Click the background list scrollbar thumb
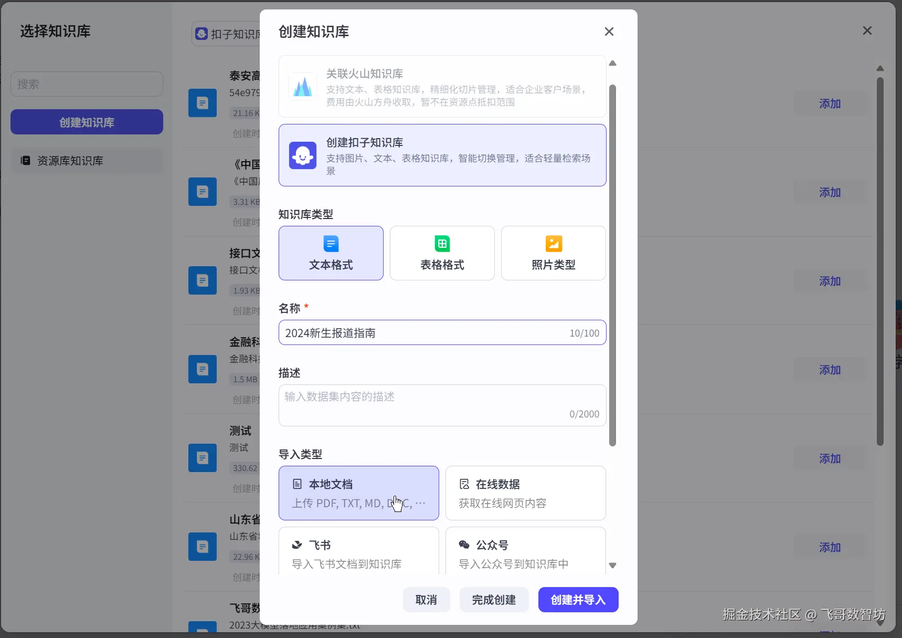This screenshot has height=638, width=902. pos(880,262)
